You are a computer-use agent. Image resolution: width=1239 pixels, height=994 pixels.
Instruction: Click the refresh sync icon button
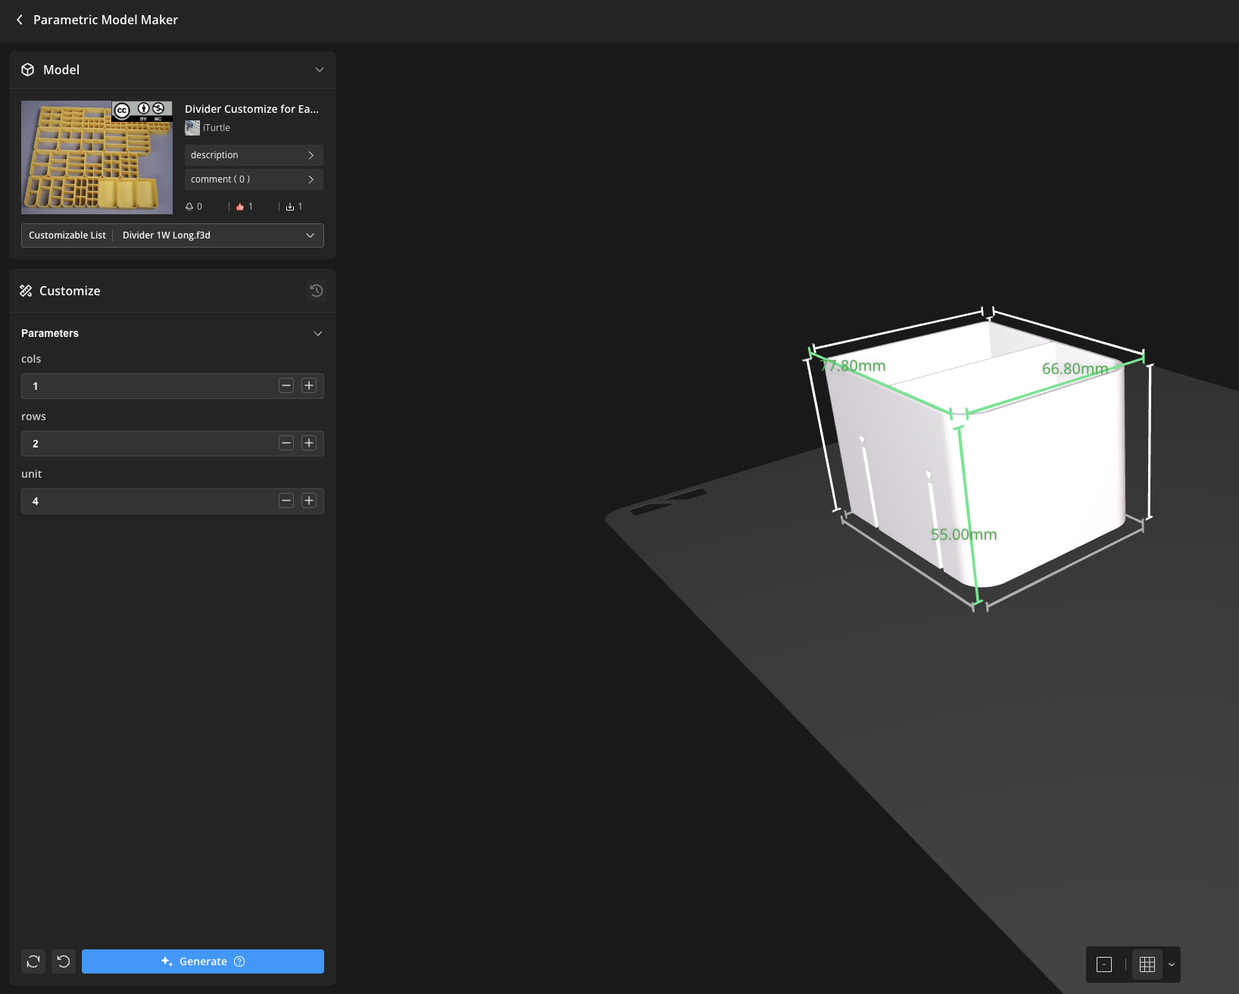(x=33, y=961)
